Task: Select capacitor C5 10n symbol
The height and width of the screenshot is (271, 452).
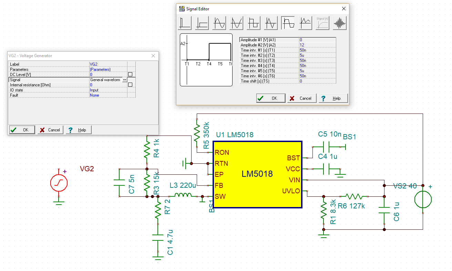Action: (x=326, y=147)
